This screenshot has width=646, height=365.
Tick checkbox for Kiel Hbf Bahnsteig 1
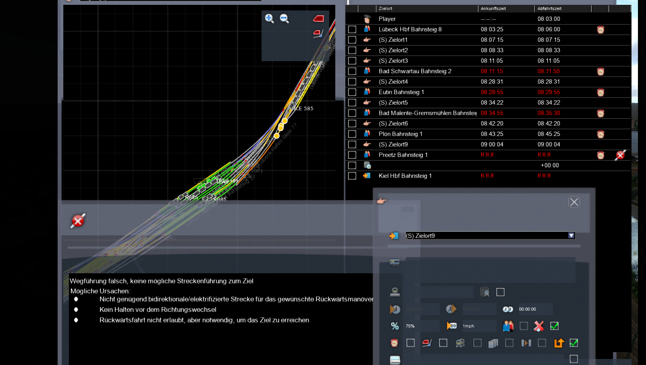(352, 176)
